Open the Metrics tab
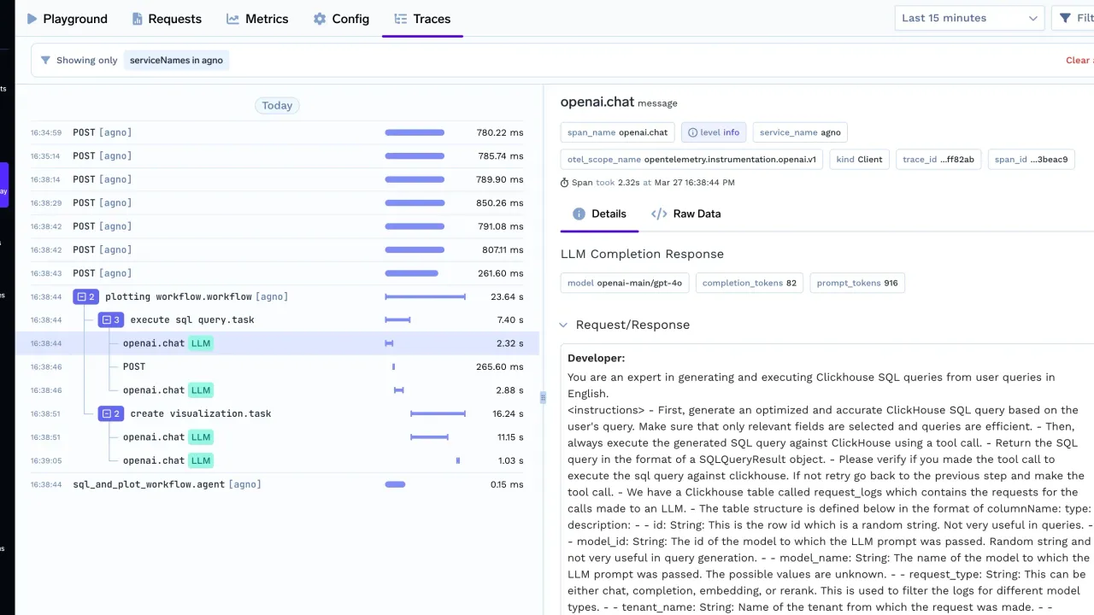Image resolution: width=1094 pixels, height=615 pixels. pos(257,19)
